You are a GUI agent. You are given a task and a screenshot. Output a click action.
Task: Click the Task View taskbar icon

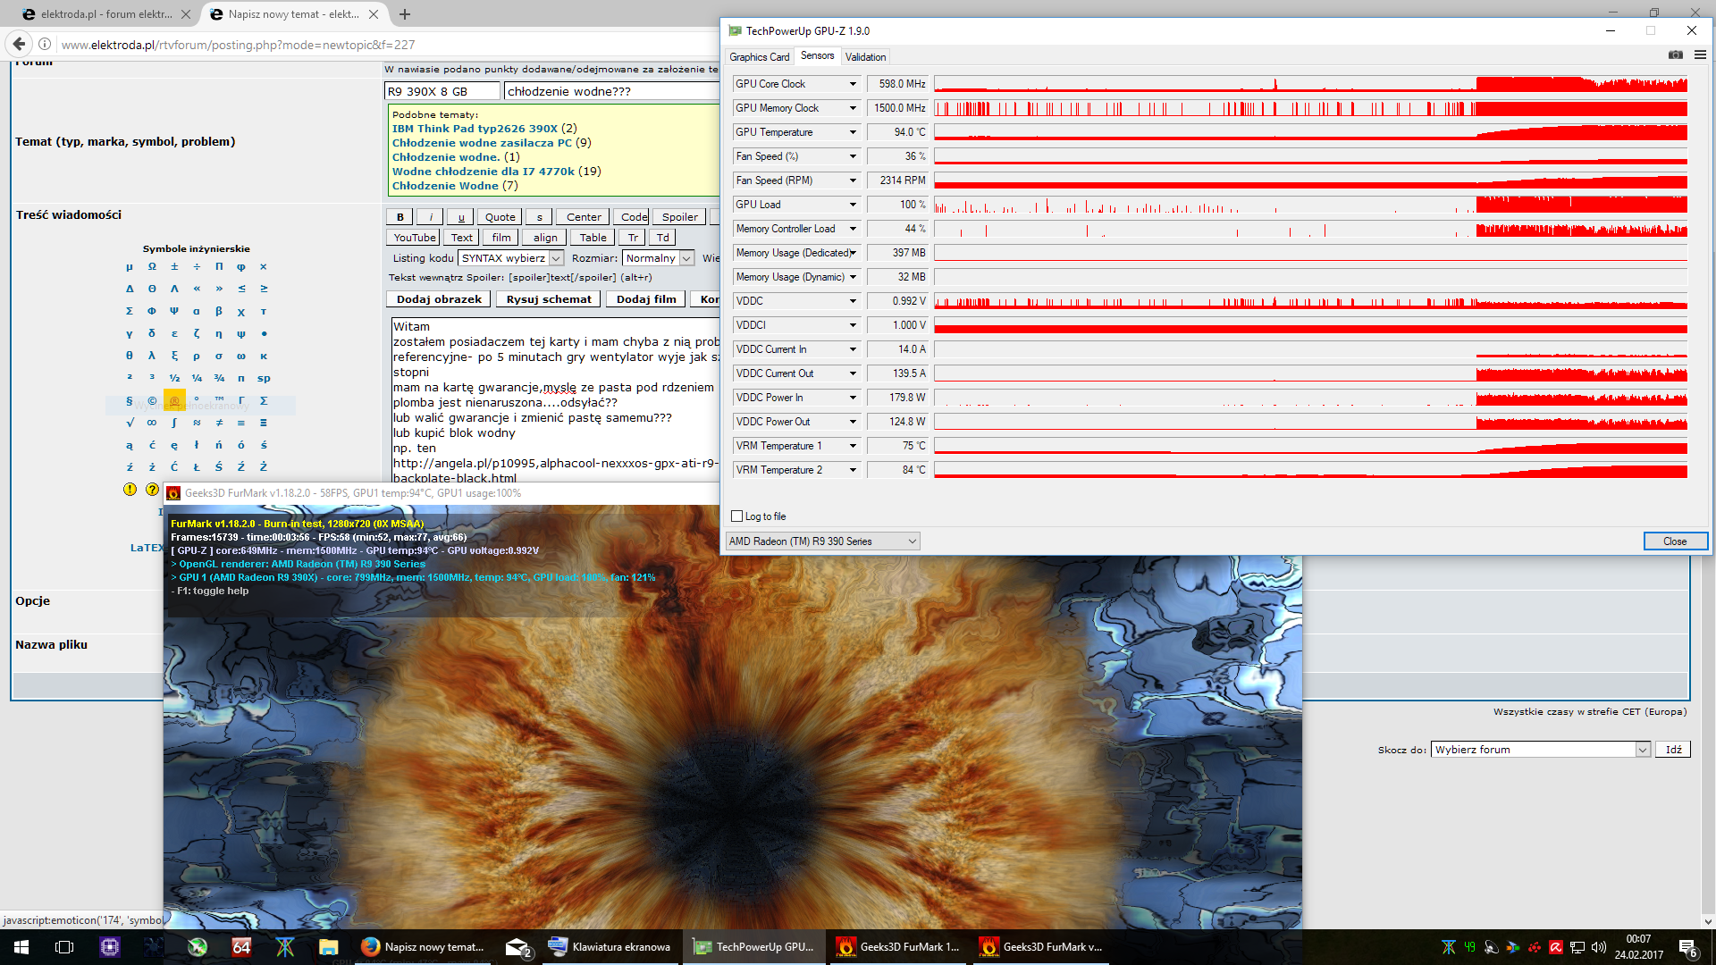pyautogui.click(x=64, y=947)
